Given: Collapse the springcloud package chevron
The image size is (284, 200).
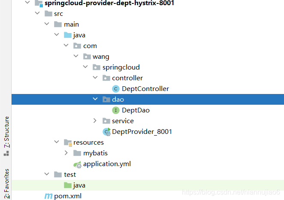Looking at the screenshot, I should pyautogui.click(x=85, y=67).
